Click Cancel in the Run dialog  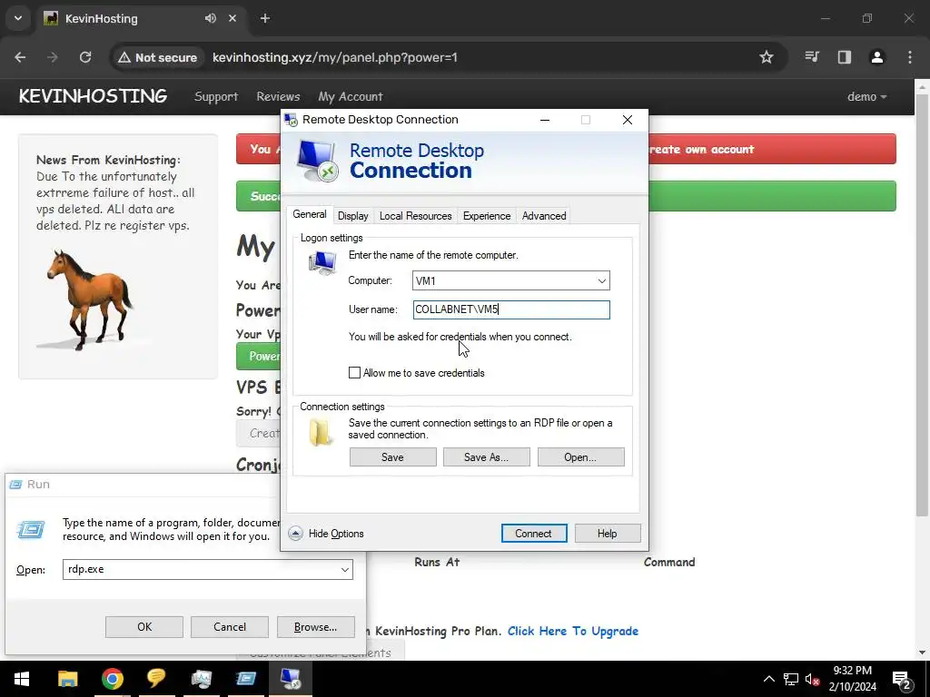click(230, 627)
